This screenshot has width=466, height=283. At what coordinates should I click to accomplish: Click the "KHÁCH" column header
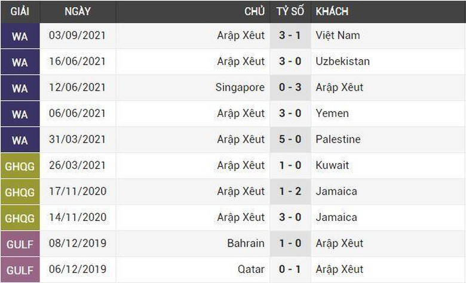(332, 11)
